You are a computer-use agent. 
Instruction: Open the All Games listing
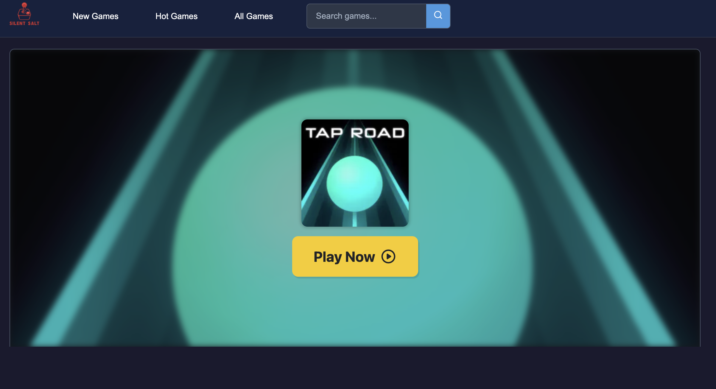253,16
